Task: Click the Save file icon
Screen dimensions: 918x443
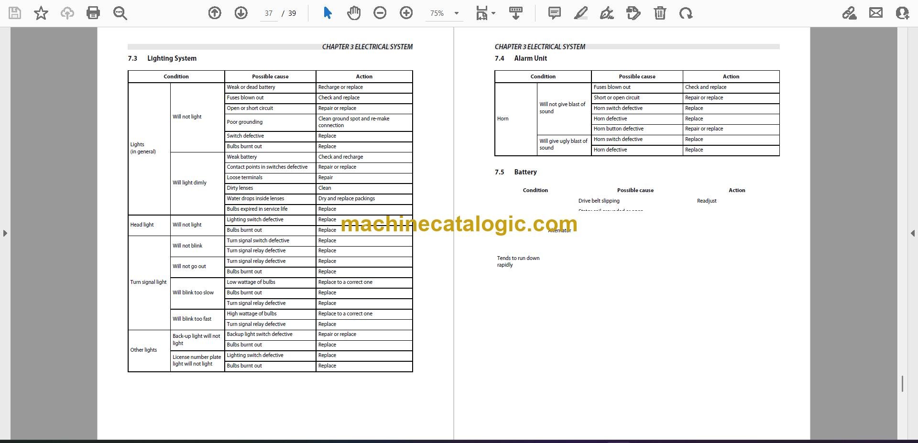Action: (15, 13)
